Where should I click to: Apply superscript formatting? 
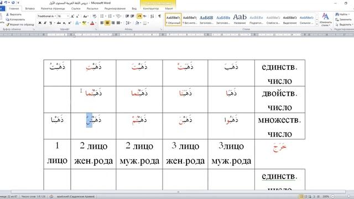pyautogui.click(x=70, y=23)
